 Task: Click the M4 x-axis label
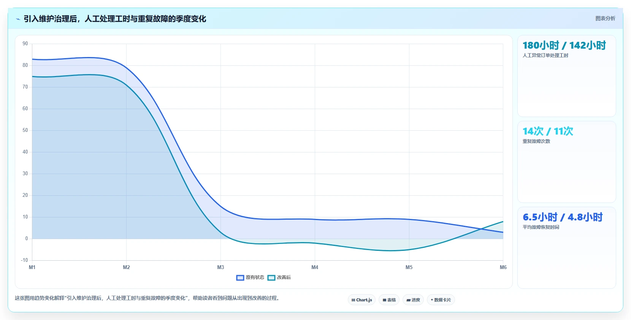315,268
